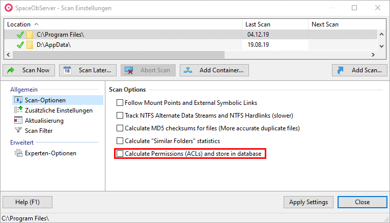The width and height of the screenshot is (390, 223).
Task: Maximize the Scan Einstellungen window
Action: click(x=354, y=8)
